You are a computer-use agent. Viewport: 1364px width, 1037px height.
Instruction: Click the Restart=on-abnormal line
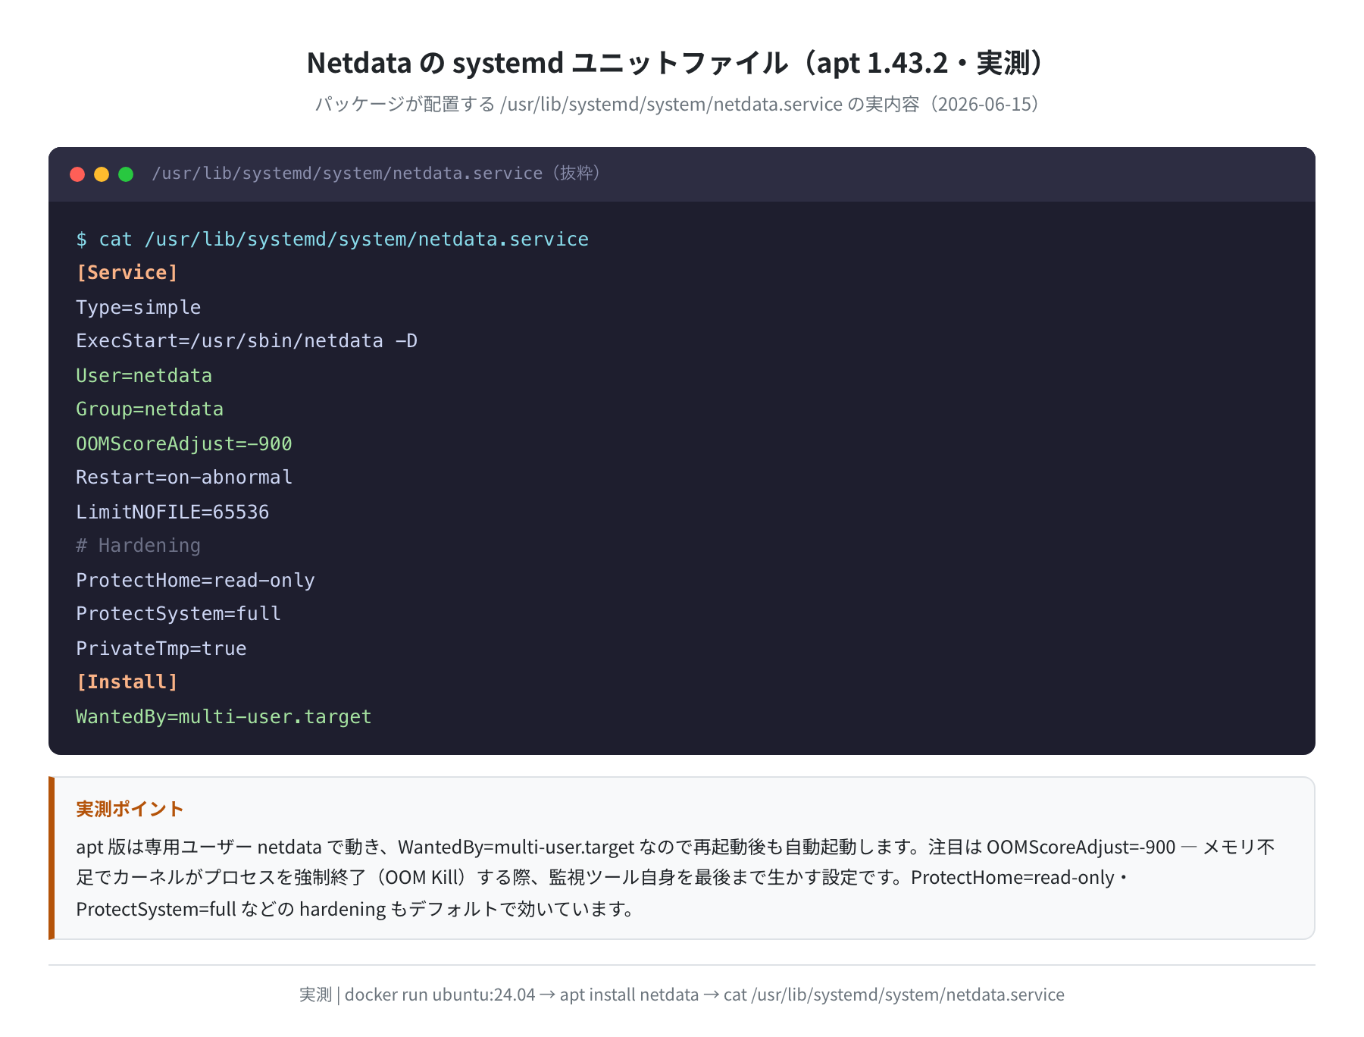click(x=184, y=478)
